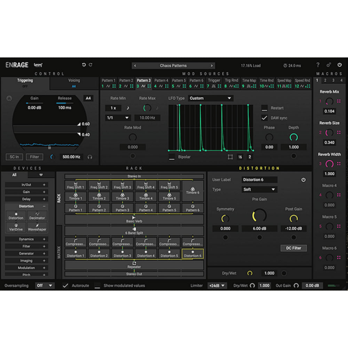Image resolution: width=348 pixels, height=348 pixels.
Task: Go to previous preset with left arrow
Action: (x=135, y=66)
